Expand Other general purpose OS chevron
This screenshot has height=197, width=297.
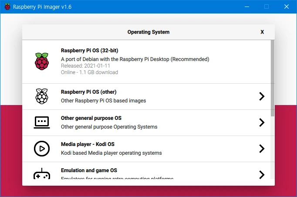coord(261,122)
